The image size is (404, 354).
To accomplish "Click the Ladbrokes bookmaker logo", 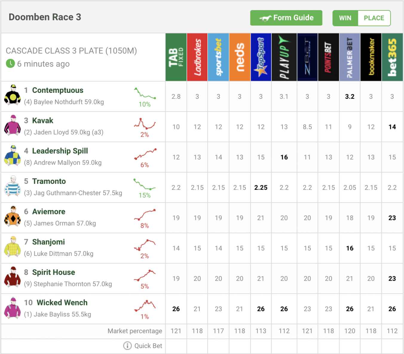I will pos(197,57).
